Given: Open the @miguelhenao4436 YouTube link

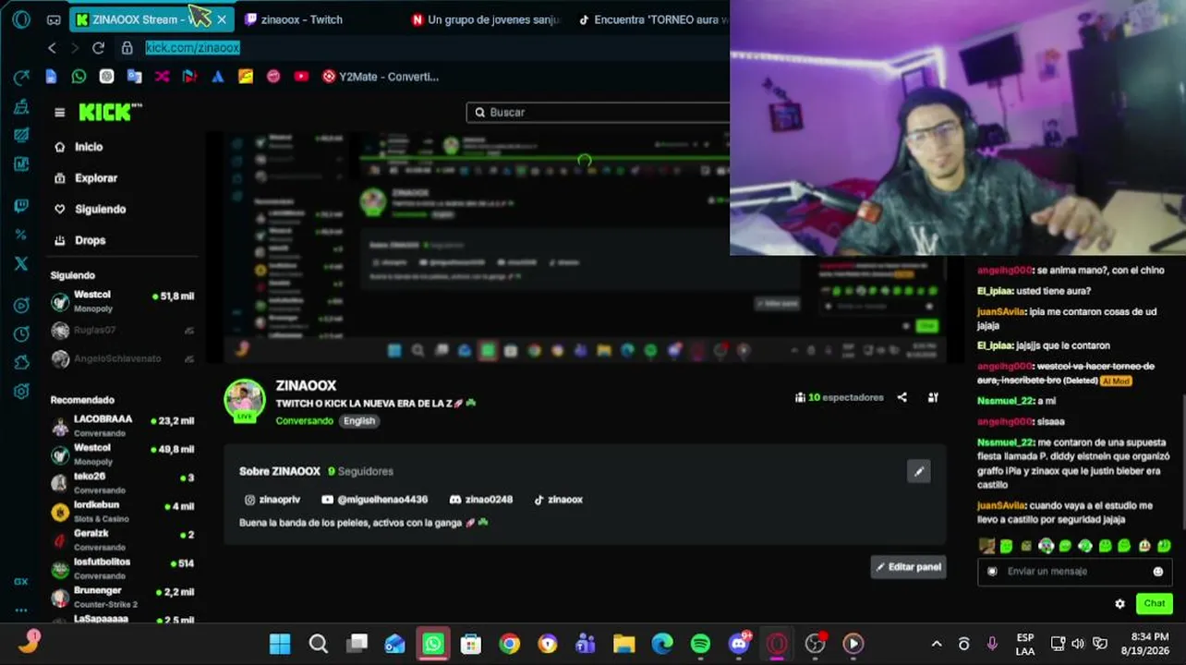Looking at the screenshot, I should pyautogui.click(x=374, y=500).
